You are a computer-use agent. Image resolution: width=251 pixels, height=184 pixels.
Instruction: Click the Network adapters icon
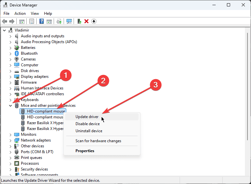coord(17,140)
